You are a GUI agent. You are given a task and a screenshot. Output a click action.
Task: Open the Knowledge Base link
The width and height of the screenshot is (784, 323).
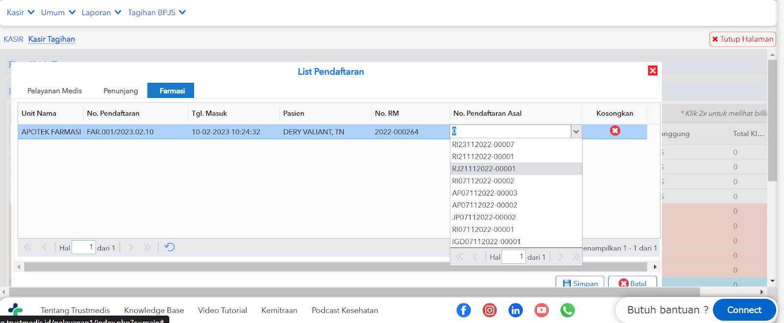click(154, 310)
